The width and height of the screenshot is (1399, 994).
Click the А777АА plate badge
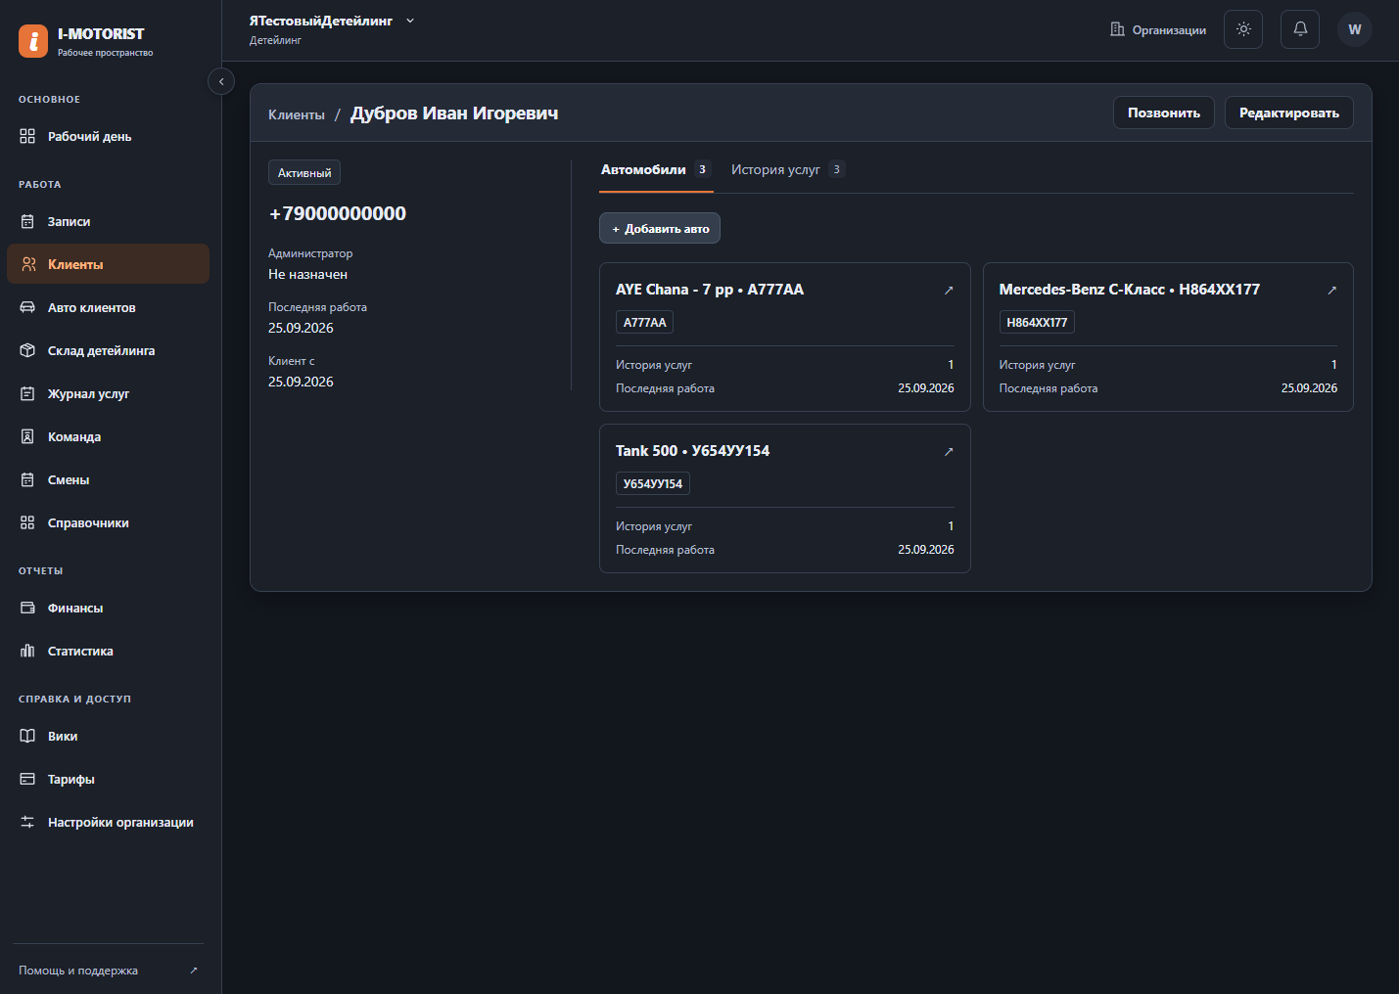[644, 322]
